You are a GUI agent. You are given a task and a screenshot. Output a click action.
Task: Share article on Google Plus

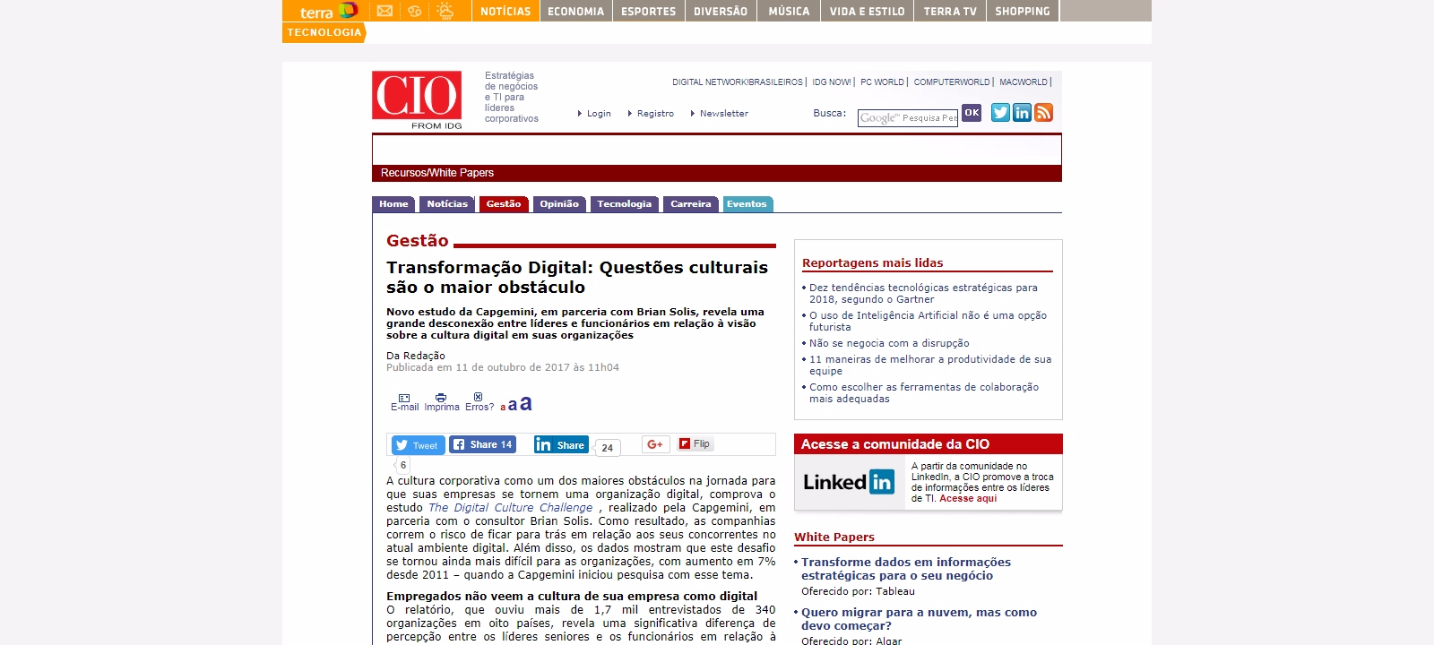tap(656, 444)
